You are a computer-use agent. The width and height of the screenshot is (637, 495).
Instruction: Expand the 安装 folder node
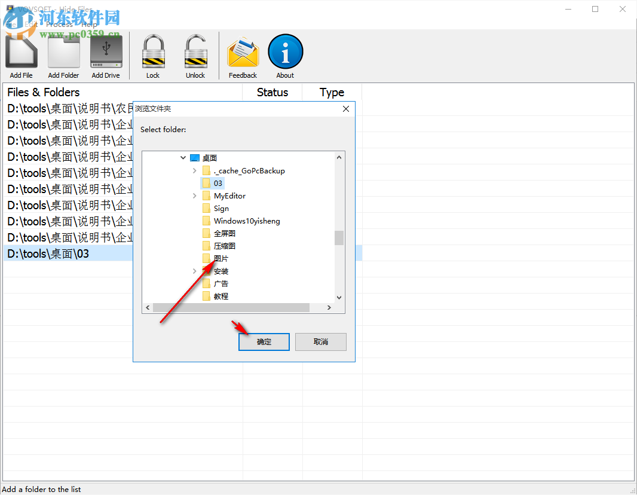(x=194, y=271)
